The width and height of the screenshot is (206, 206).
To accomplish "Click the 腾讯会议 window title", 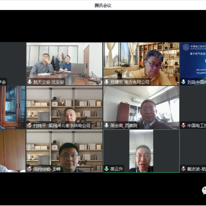I will point(103,6).
